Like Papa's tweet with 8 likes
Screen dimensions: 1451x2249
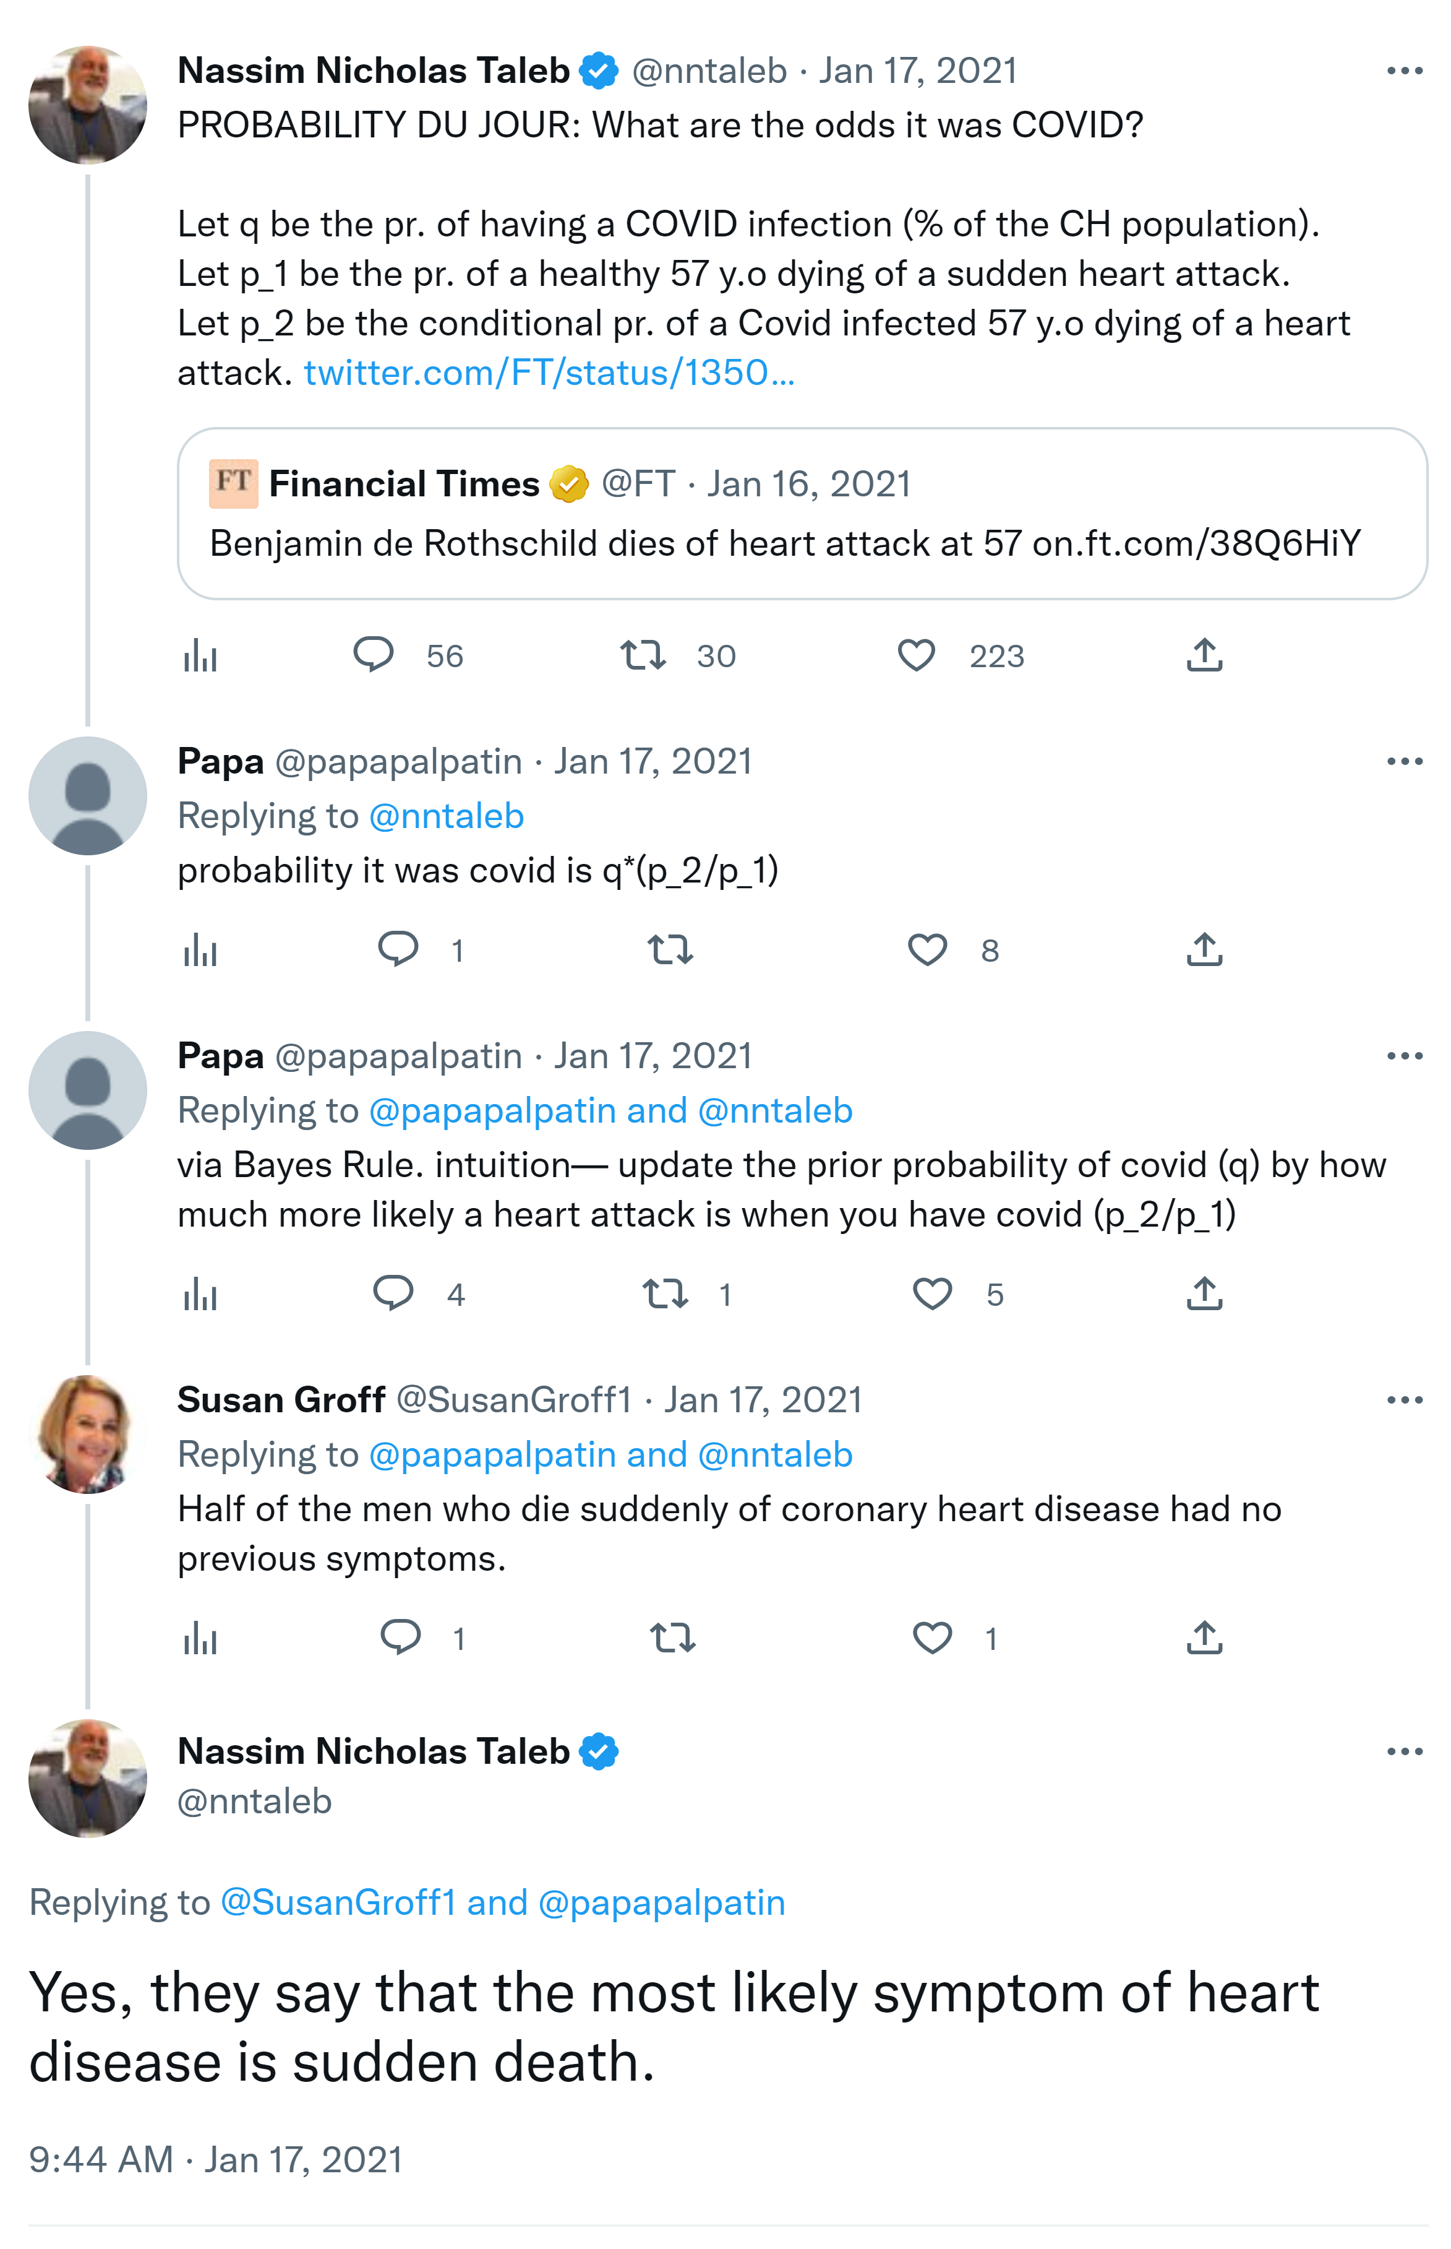(926, 950)
